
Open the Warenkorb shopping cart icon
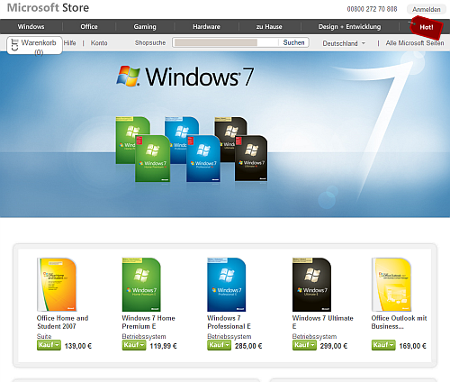click(x=14, y=45)
